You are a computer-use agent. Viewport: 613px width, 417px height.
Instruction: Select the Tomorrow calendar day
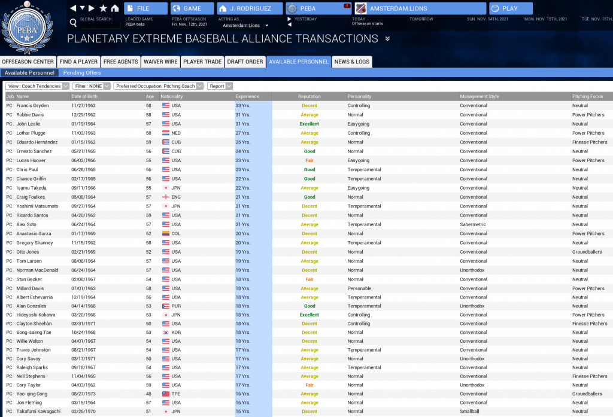click(421, 19)
